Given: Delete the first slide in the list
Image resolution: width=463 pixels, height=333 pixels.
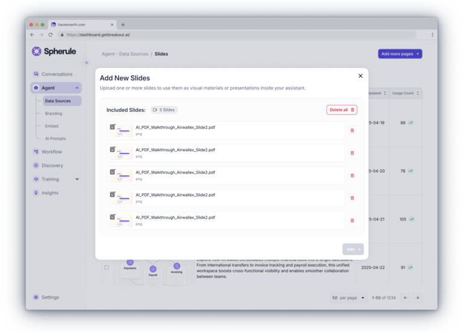Looking at the screenshot, I should click(352, 130).
